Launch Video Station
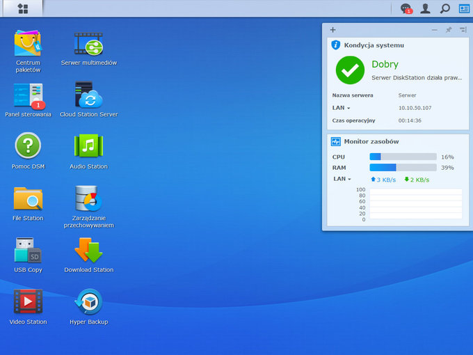 point(28,307)
